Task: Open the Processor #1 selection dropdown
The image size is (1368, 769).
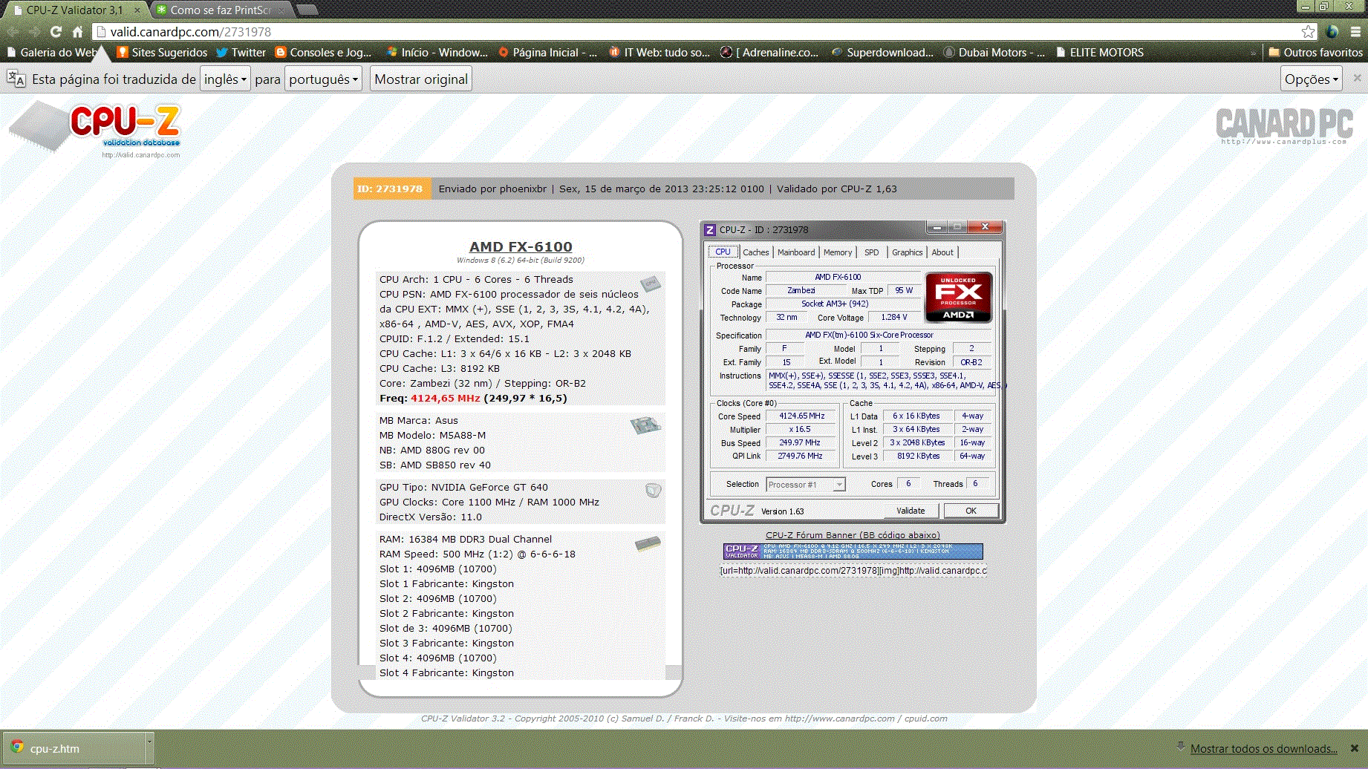Action: 806,485
